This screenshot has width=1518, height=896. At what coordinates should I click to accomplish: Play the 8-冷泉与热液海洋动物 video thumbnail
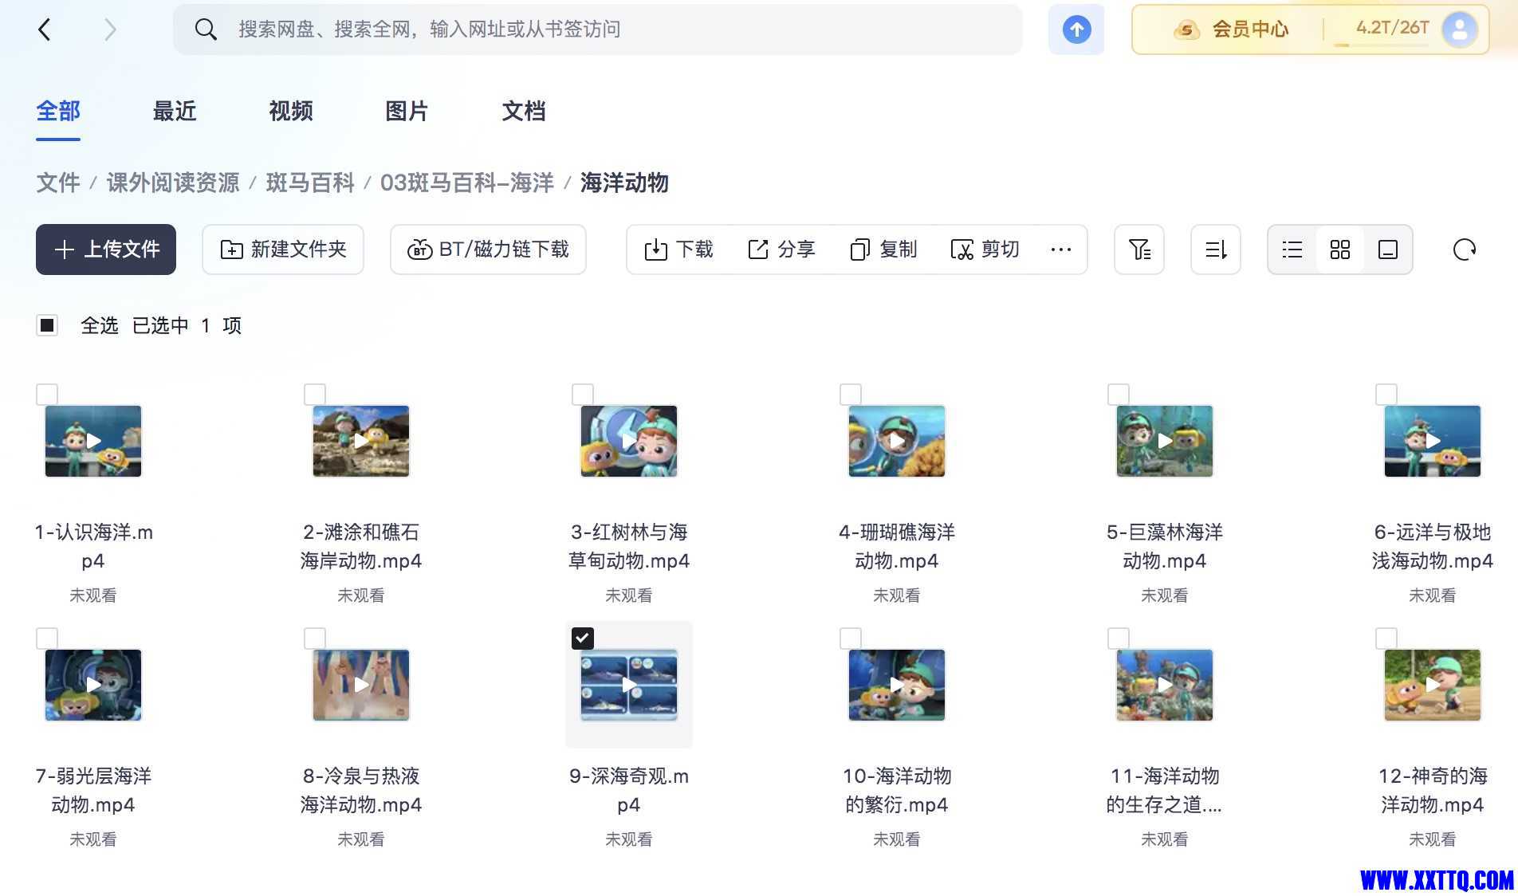click(x=361, y=685)
